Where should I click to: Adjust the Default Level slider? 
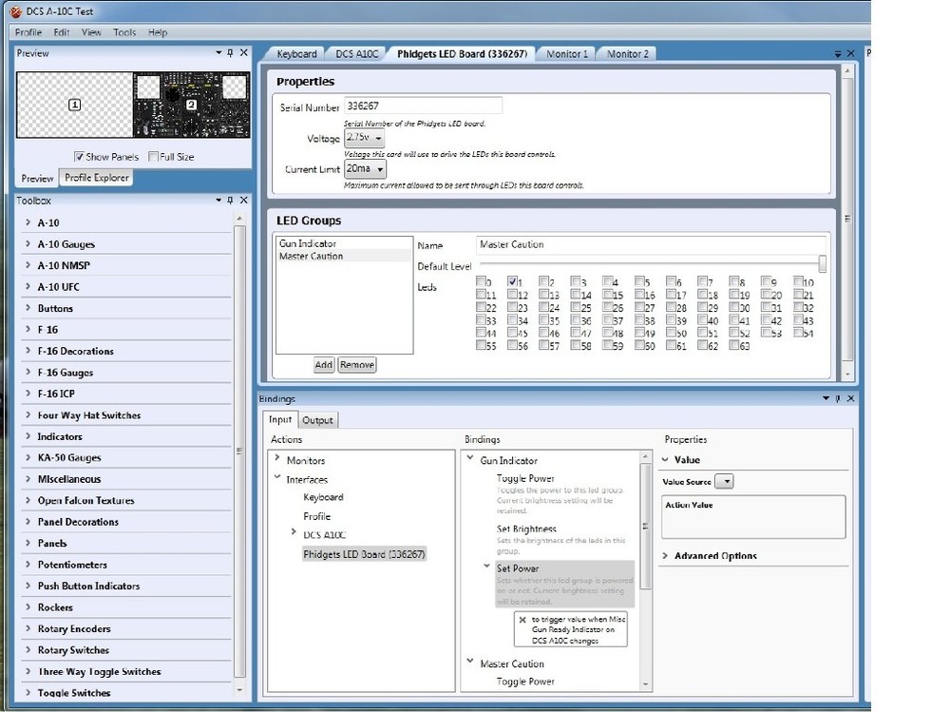(822, 264)
